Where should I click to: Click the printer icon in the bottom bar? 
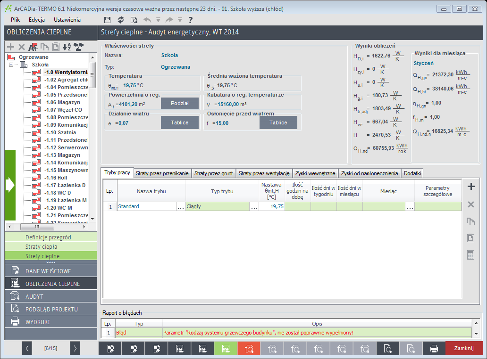(434, 349)
